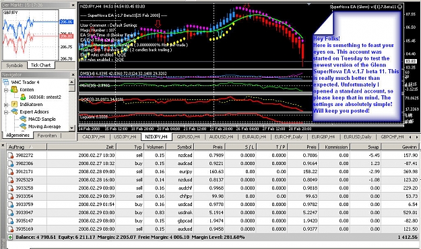This screenshot has height=249, width=421.
Task: Click the 529.01 profit value
Action: pyautogui.click(x=410, y=213)
